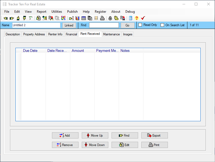The width and height of the screenshot is (215, 162).
Task: Open the Help menu
Action: (x=86, y=12)
